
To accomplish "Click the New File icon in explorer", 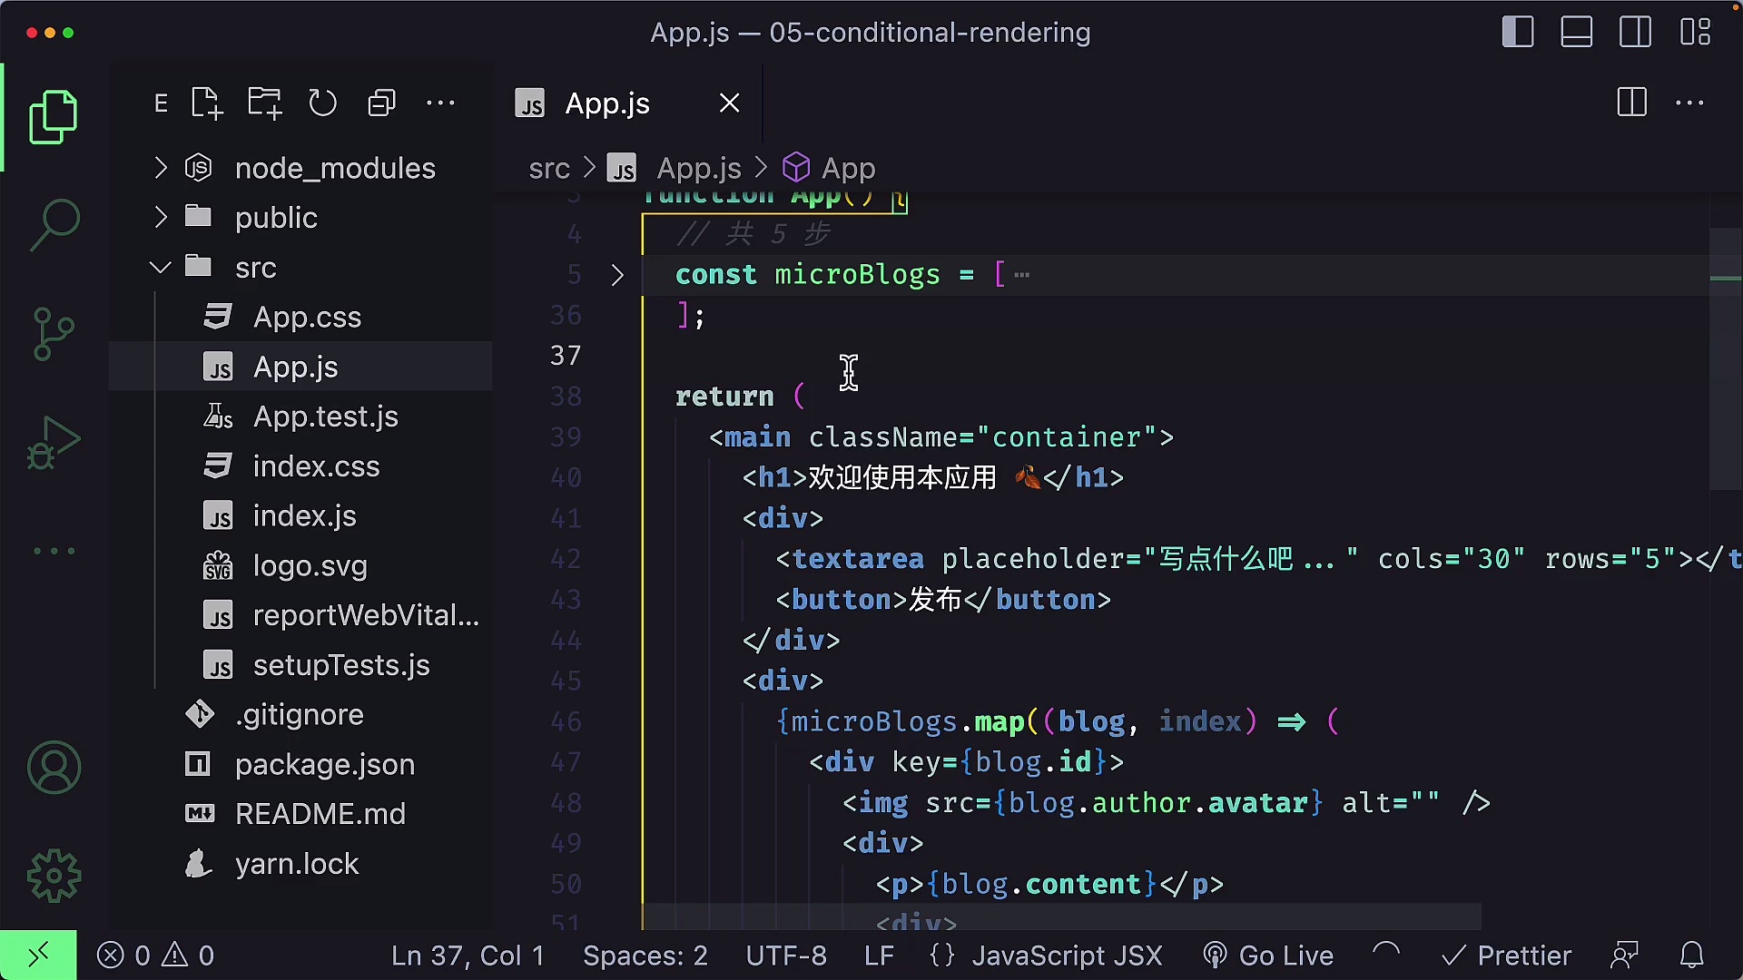I will click(206, 103).
